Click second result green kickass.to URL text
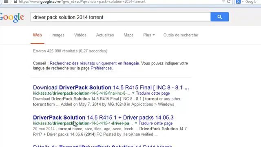 [83, 123]
